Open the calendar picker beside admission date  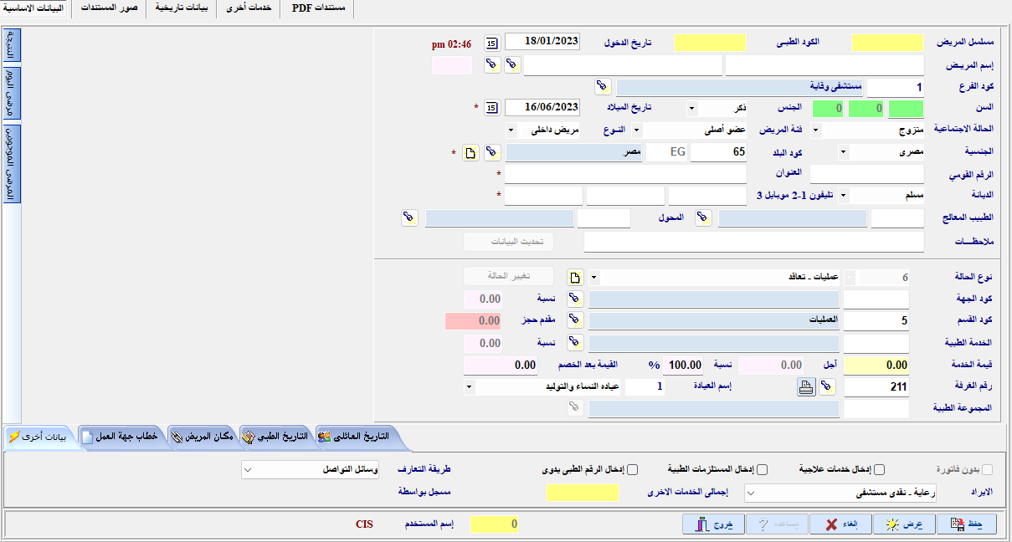(492, 43)
